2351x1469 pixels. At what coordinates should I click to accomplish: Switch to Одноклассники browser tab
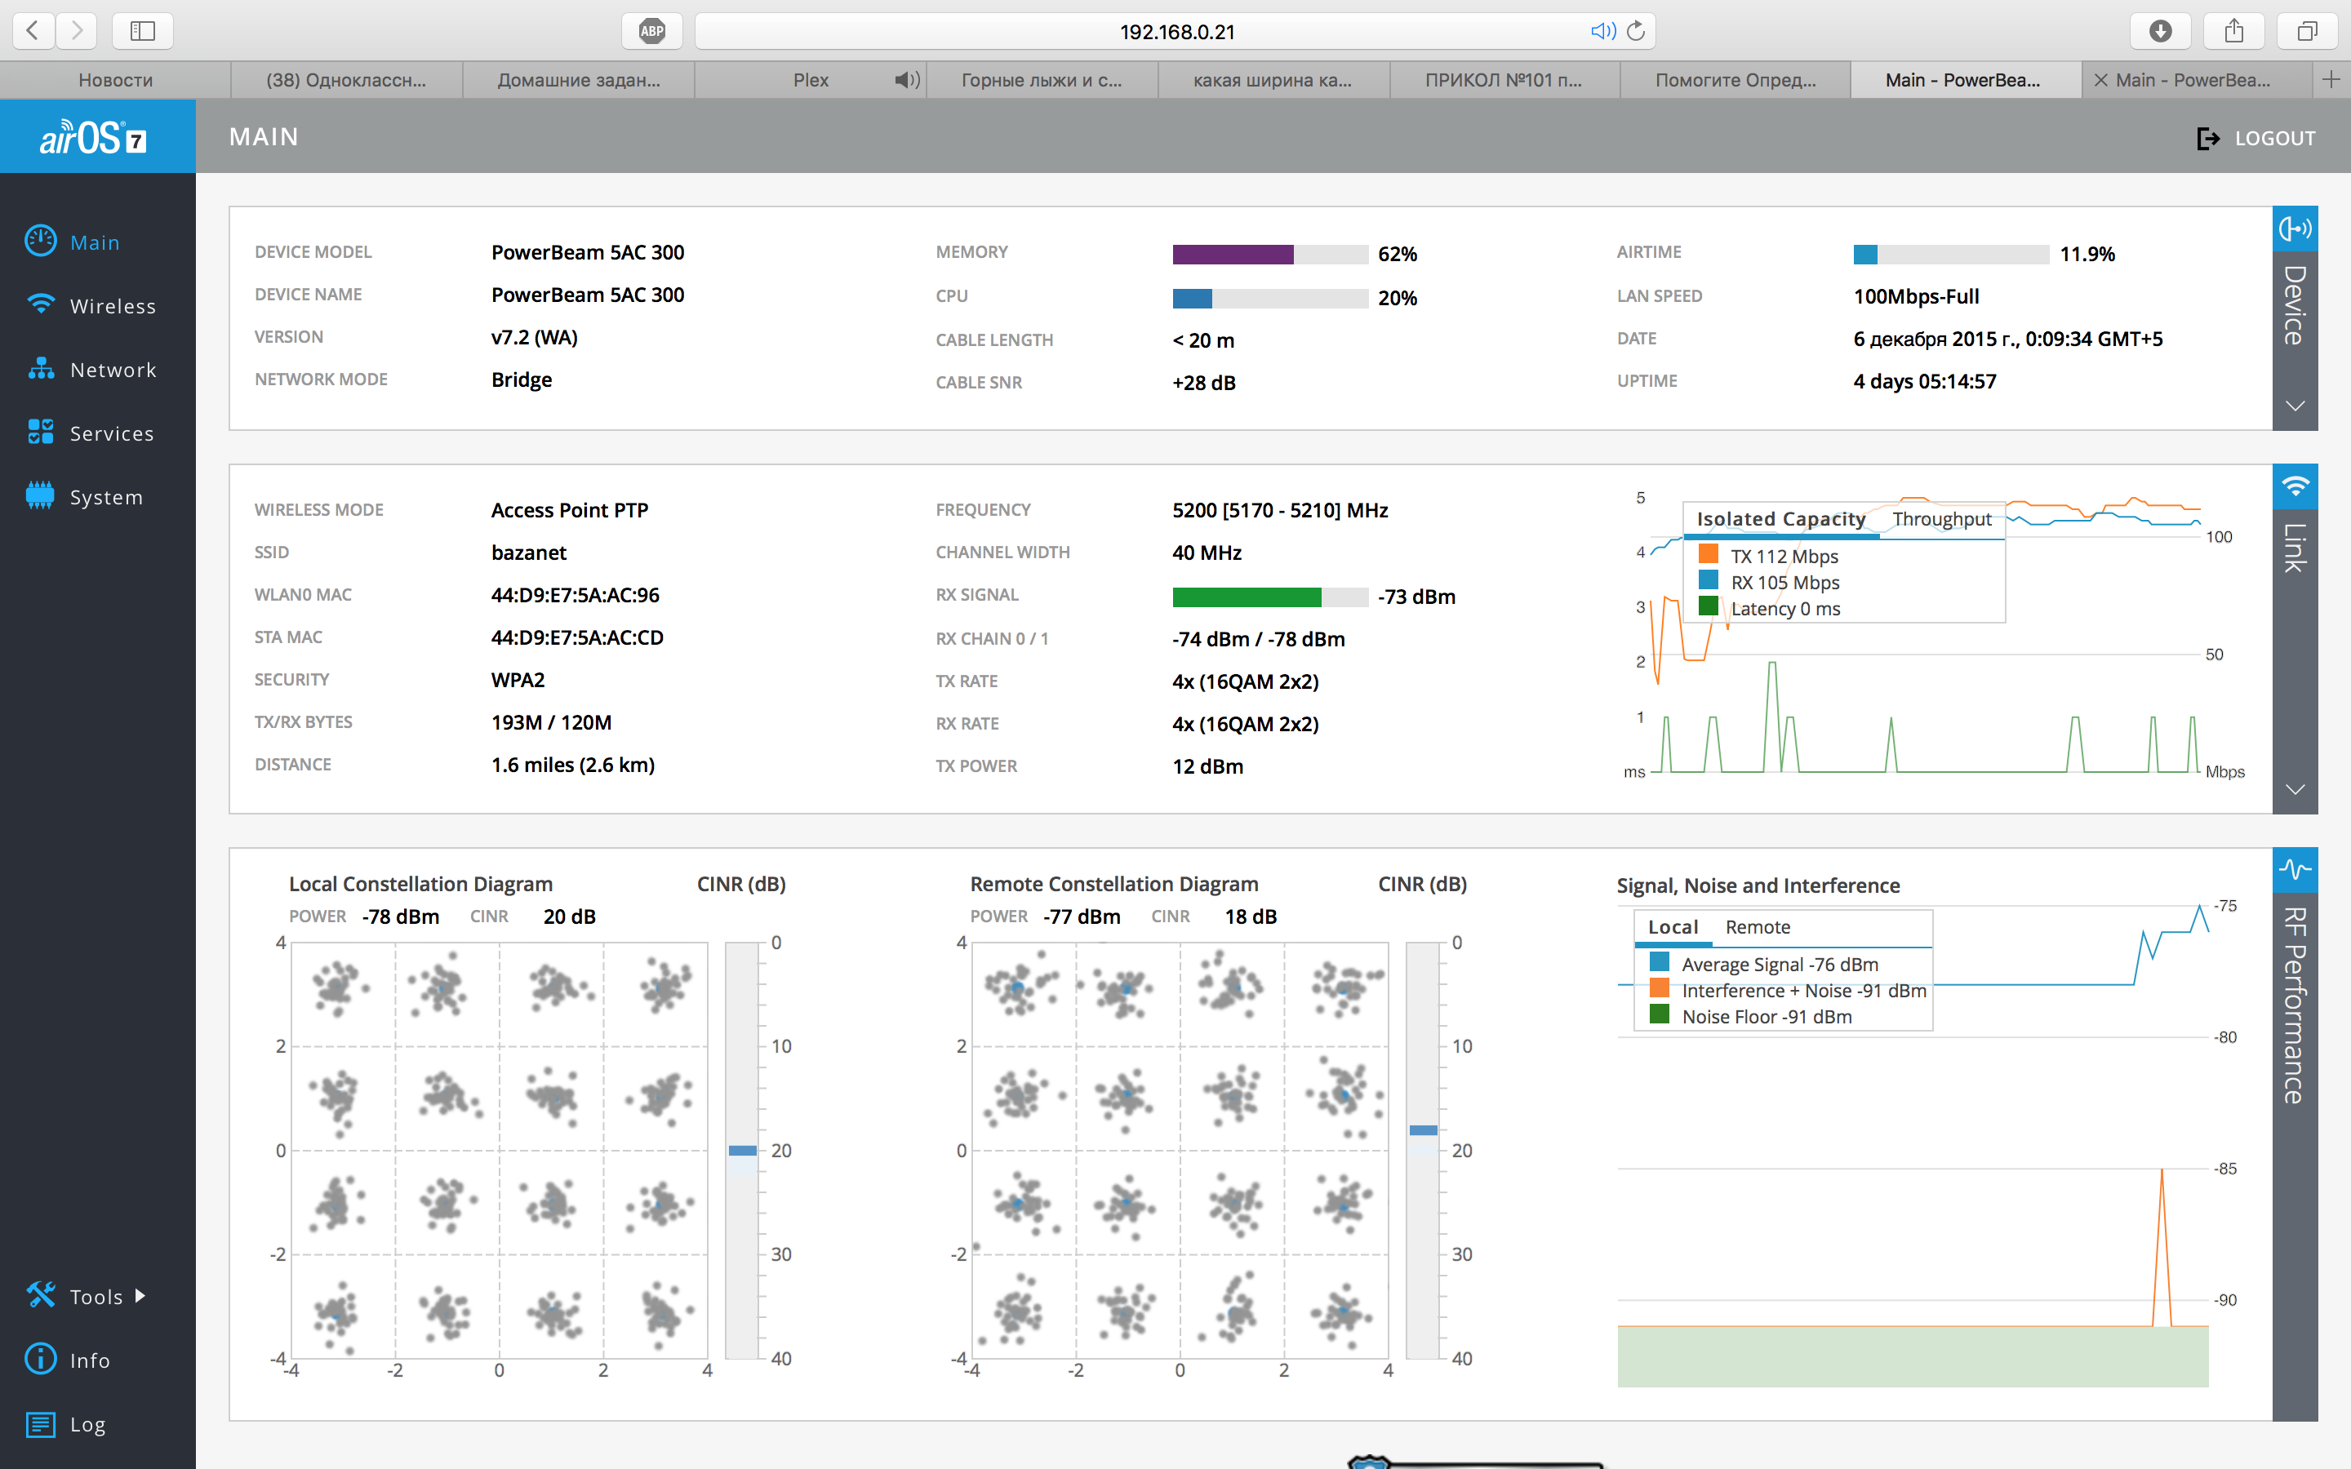(347, 80)
